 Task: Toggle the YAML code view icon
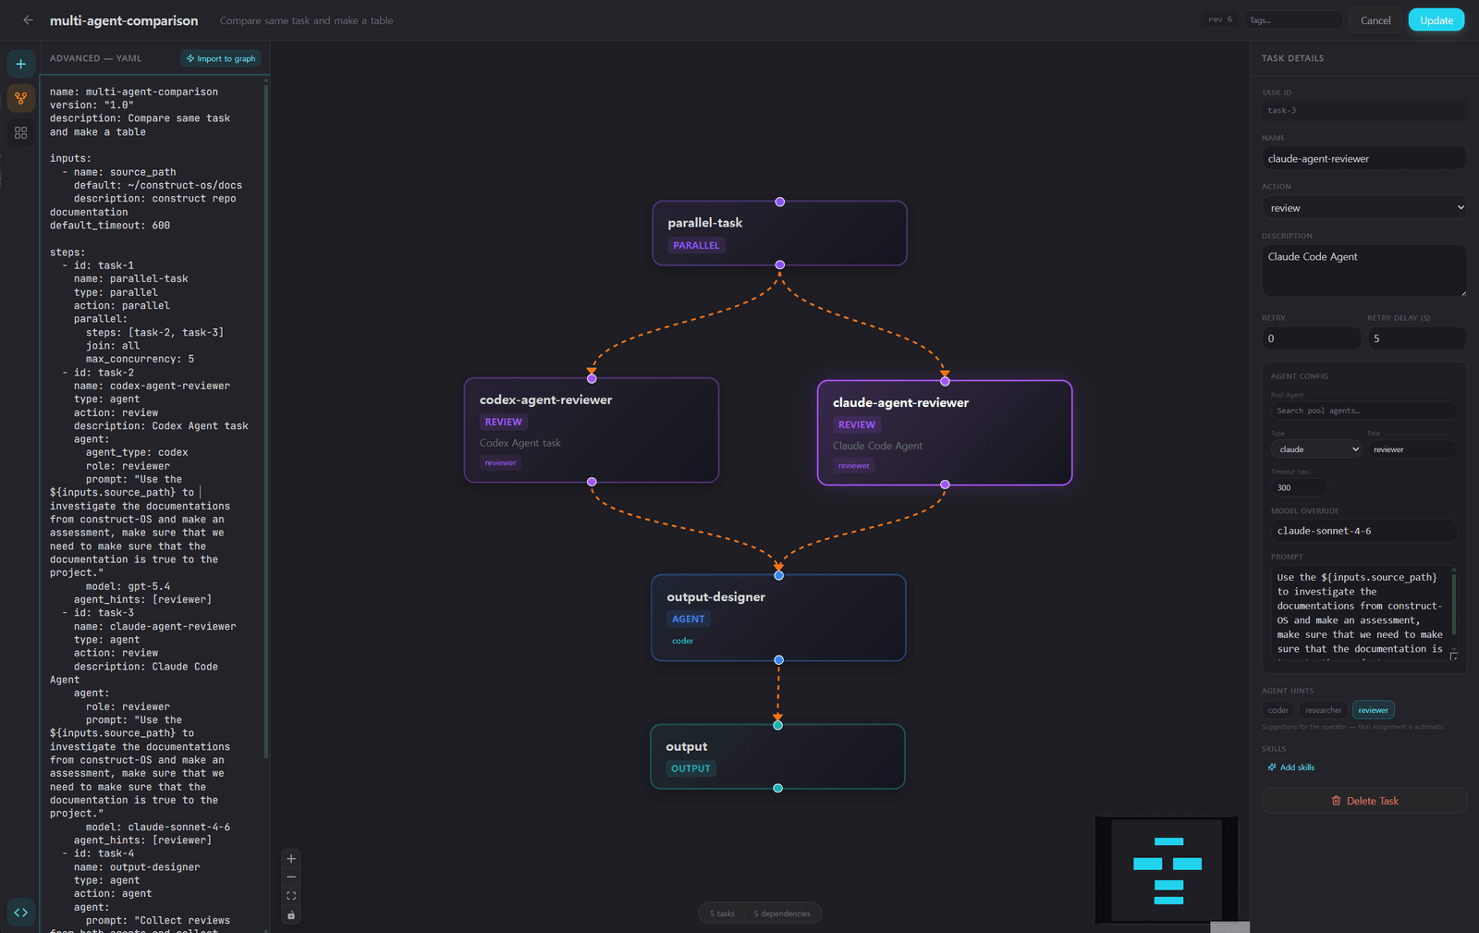(20, 913)
